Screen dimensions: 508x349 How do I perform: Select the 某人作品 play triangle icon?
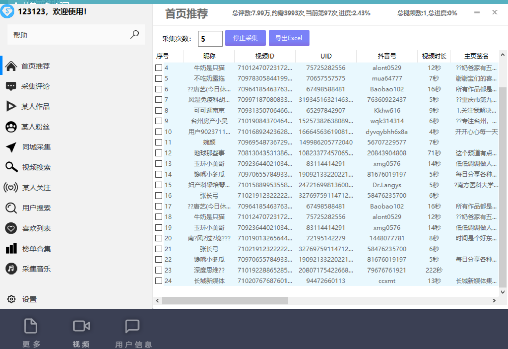click(x=11, y=107)
